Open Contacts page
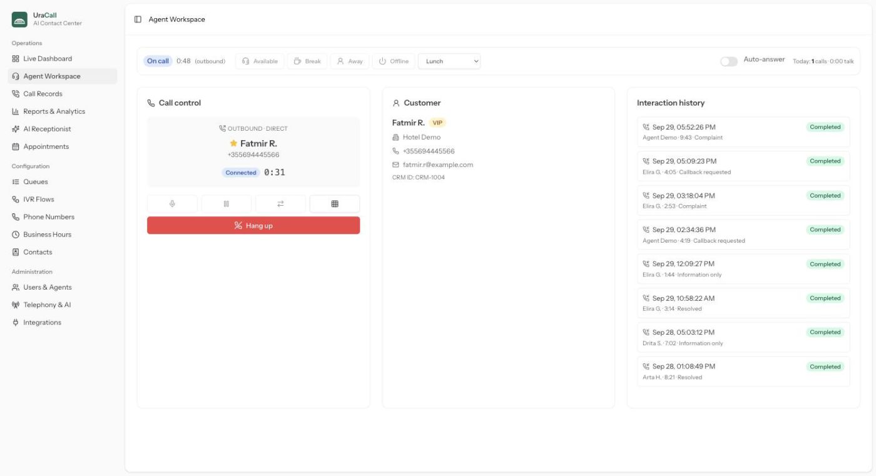Image resolution: width=876 pixels, height=476 pixels. (x=62, y=252)
